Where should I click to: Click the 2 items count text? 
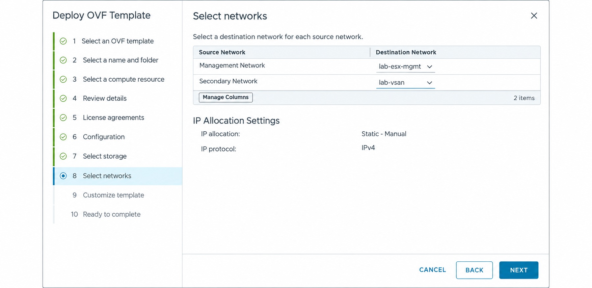coord(524,98)
